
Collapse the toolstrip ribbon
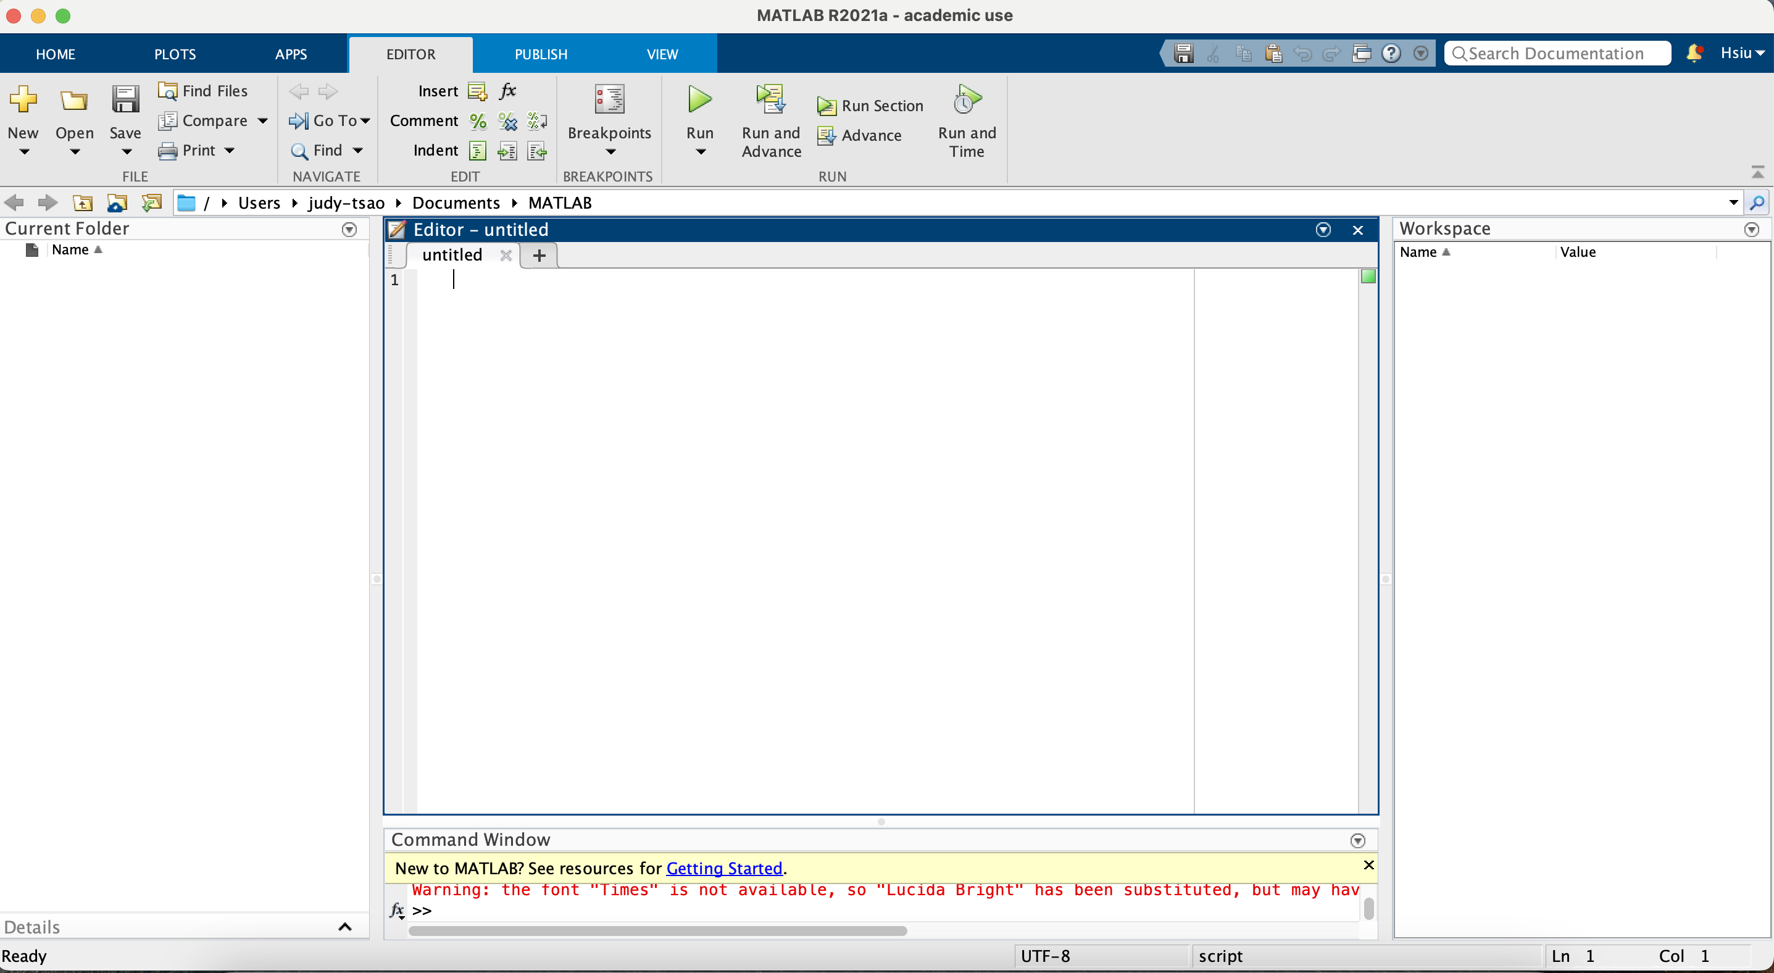click(x=1757, y=172)
